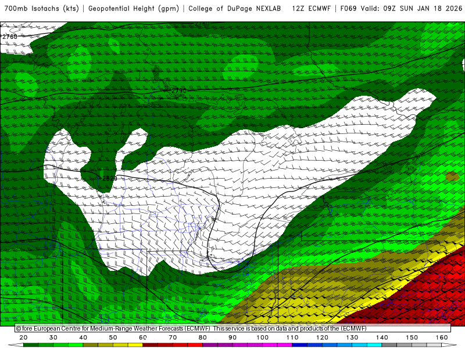
Task: Click the 2820 height contour label
Action: [x=110, y=179]
